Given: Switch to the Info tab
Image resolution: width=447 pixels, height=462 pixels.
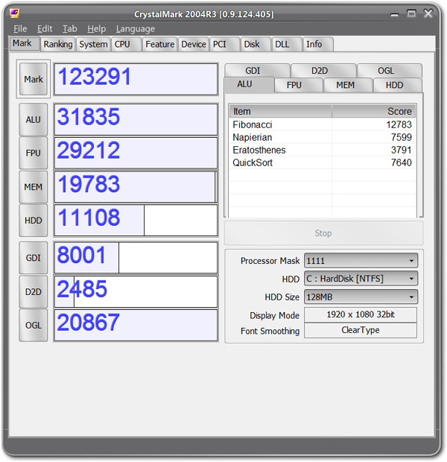Looking at the screenshot, I should pos(318,44).
